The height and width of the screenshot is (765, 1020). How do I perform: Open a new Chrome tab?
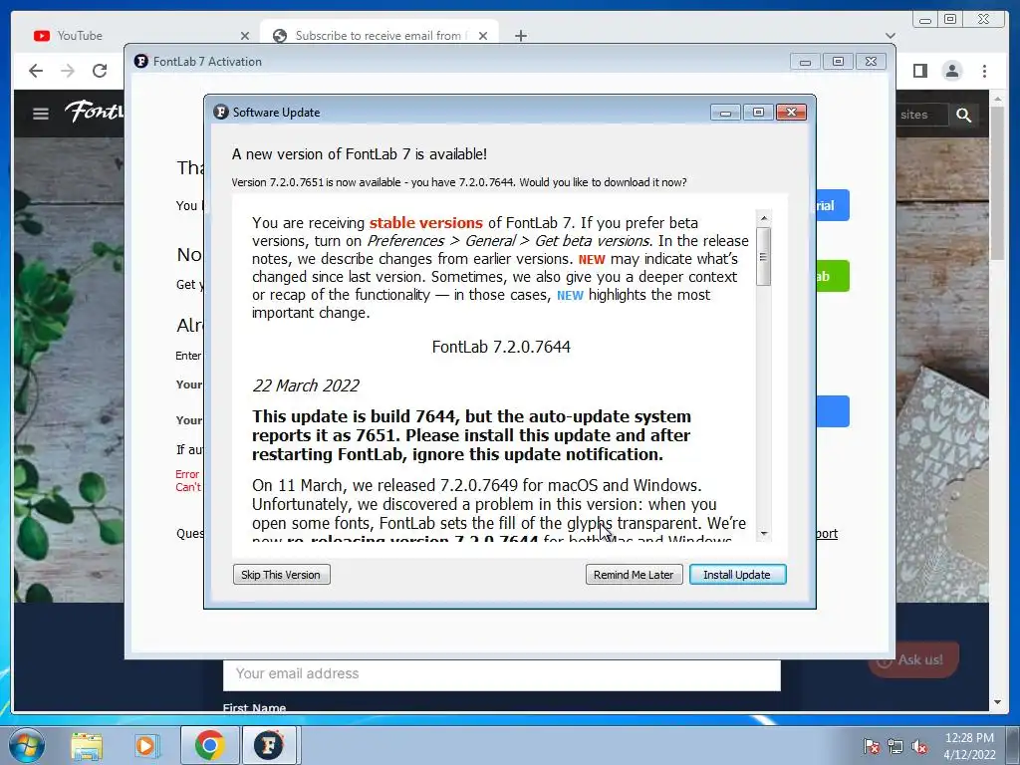point(520,36)
